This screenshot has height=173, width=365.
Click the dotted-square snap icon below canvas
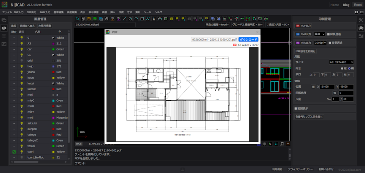(x=282, y=144)
